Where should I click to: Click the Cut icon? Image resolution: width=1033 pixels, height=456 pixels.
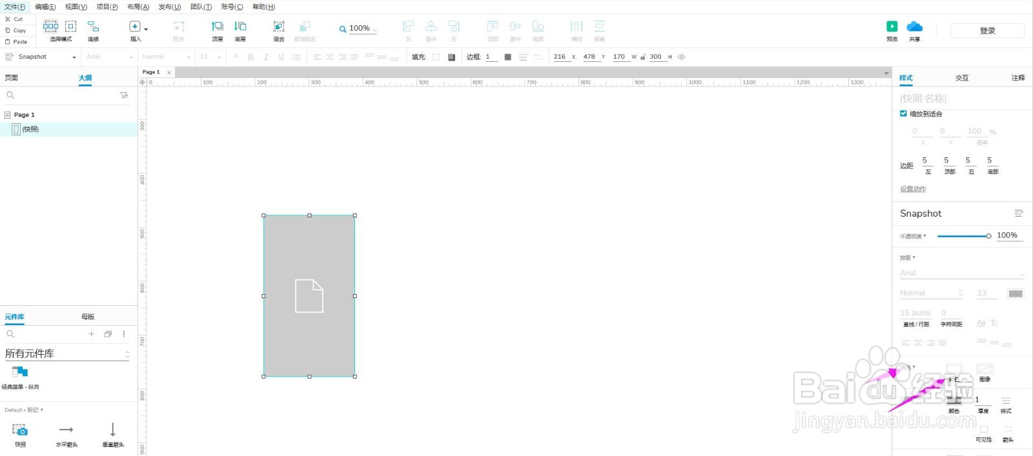pos(8,19)
